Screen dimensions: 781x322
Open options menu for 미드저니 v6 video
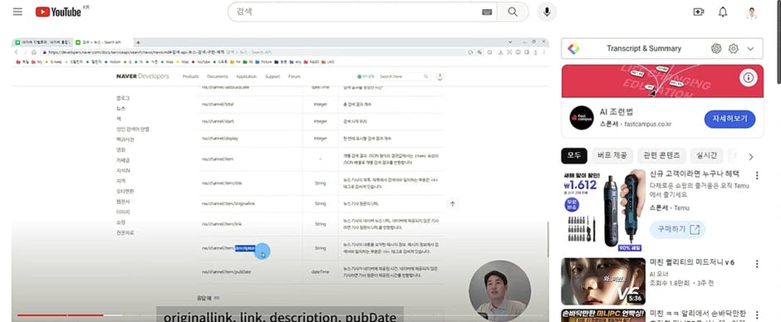point(757,263)
